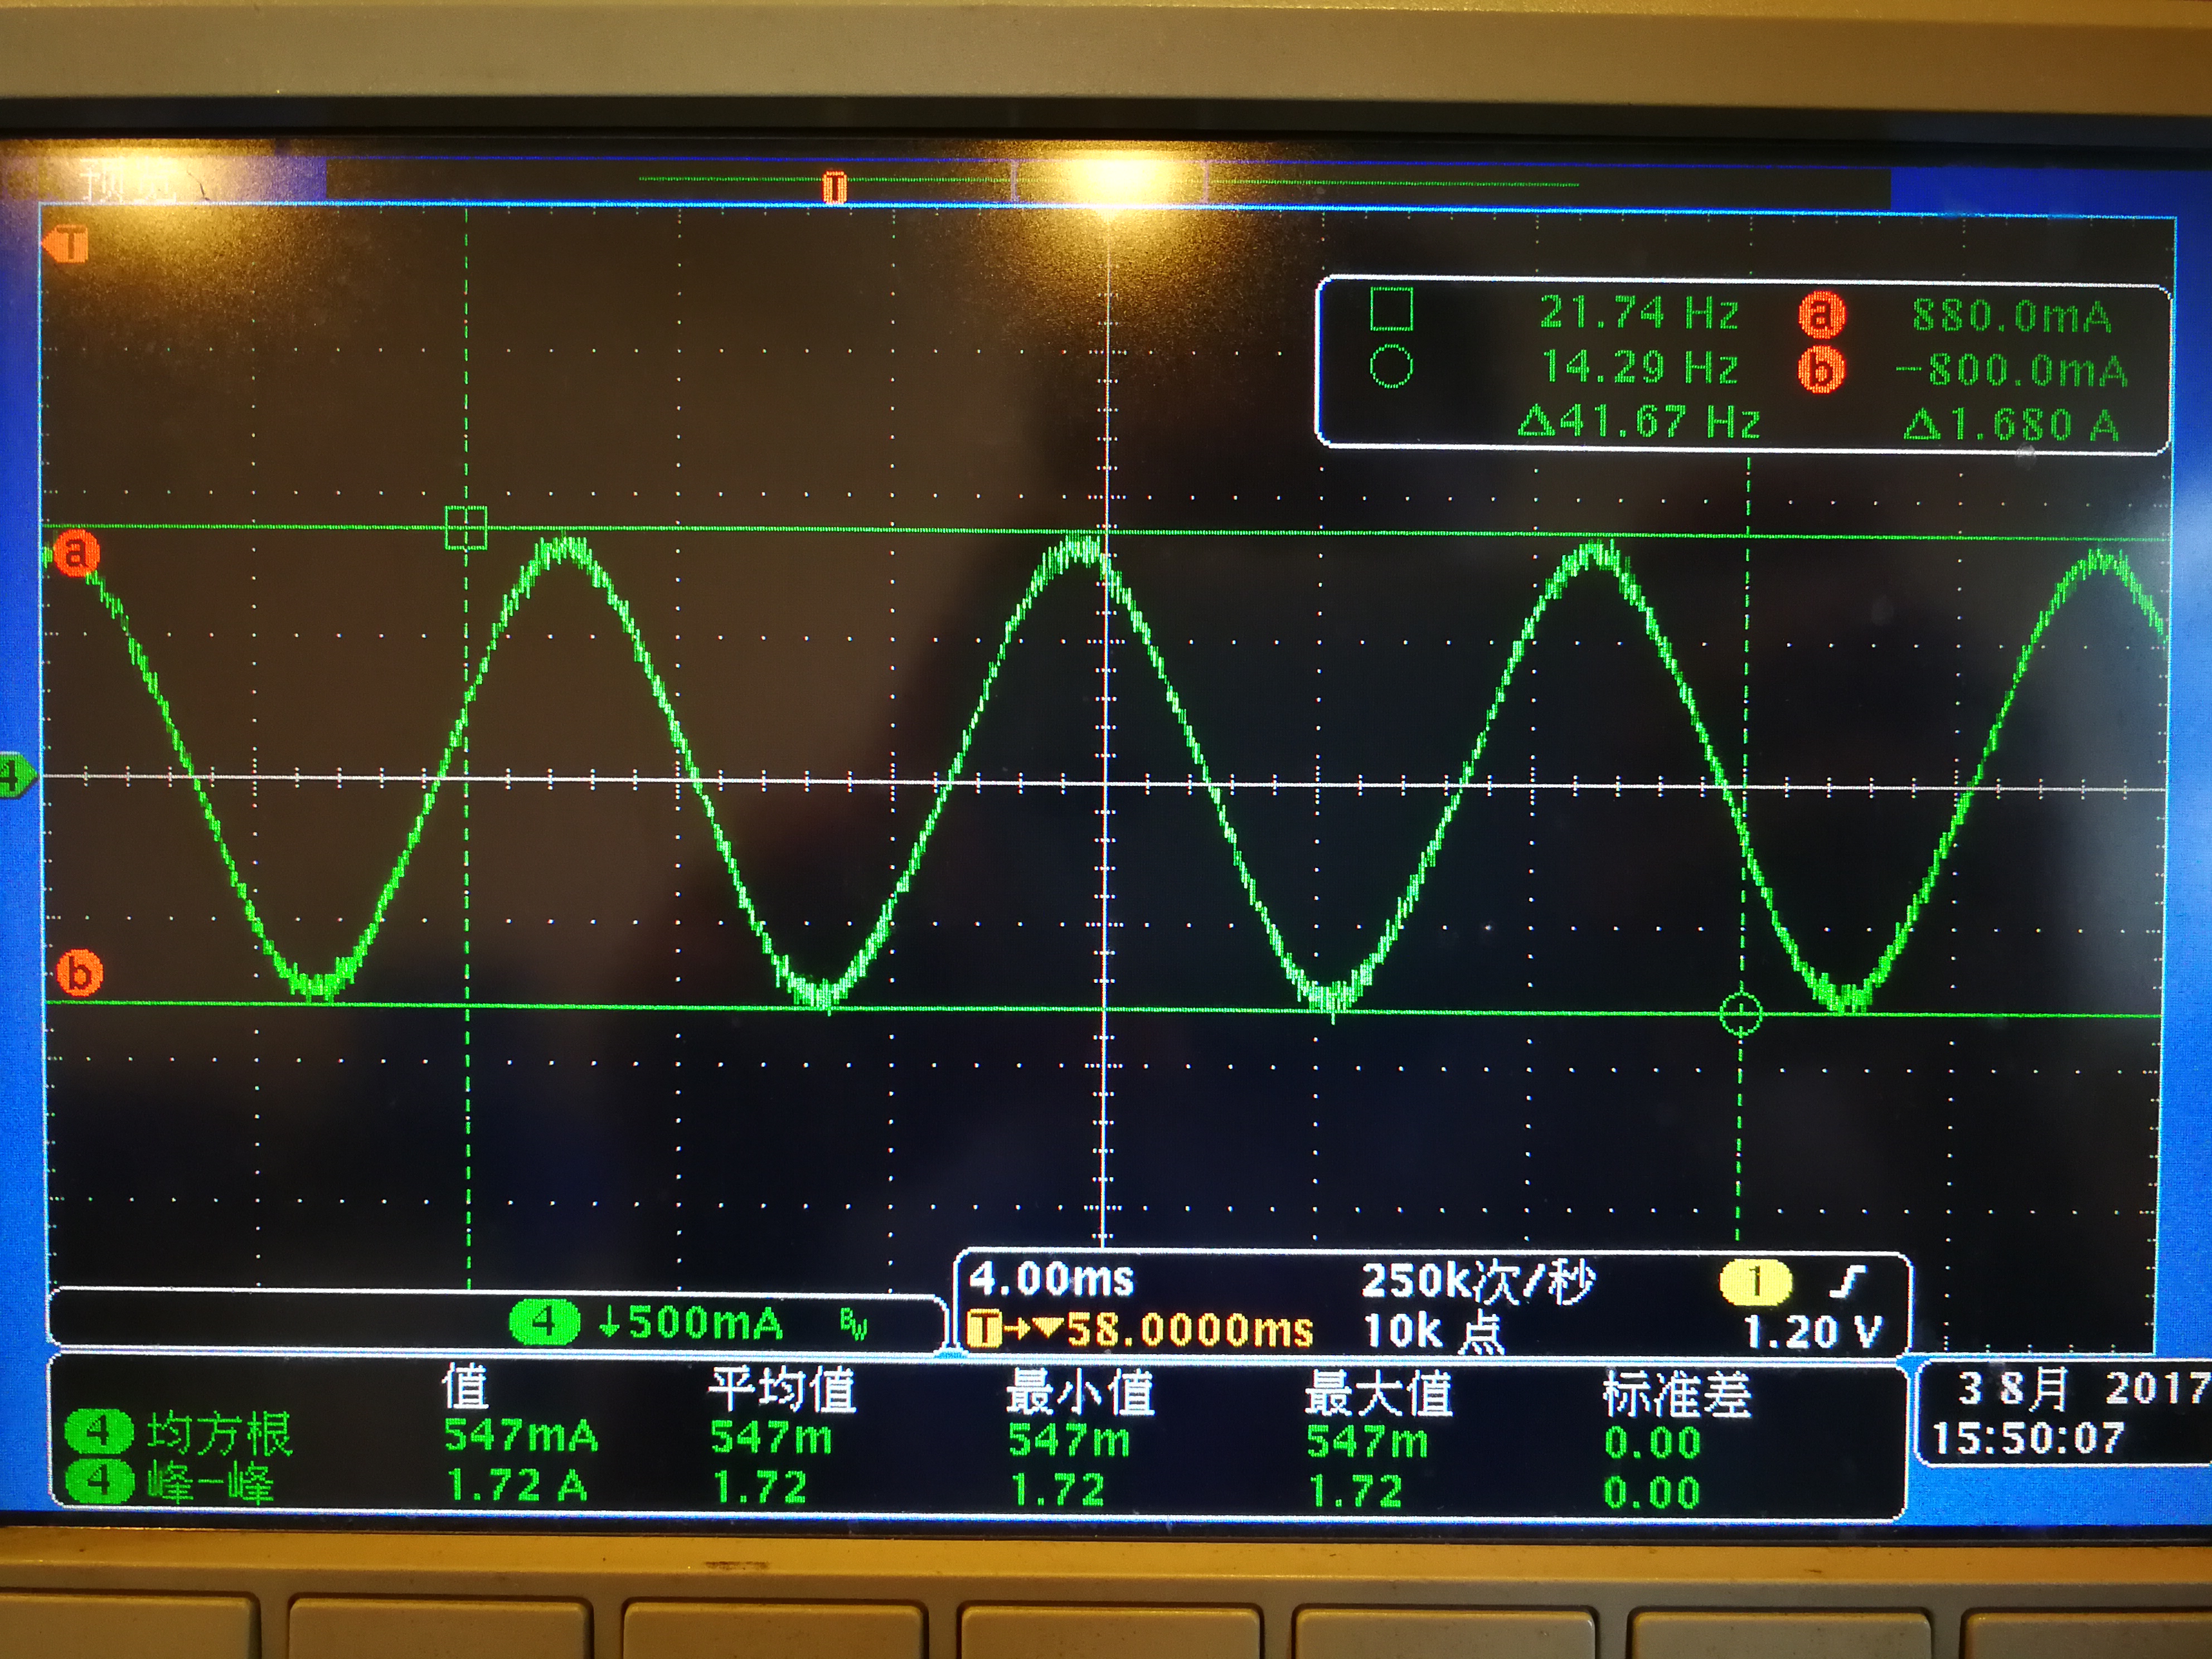Click the horizontal cursor 'b' label
The height and width of the screenshot is (1659, 2212).
click(x=80, y=973)
